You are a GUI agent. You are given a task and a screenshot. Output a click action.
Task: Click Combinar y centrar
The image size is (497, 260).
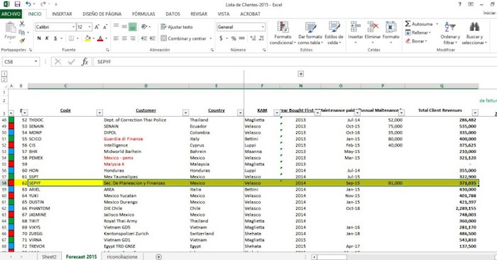coord(183,38)
